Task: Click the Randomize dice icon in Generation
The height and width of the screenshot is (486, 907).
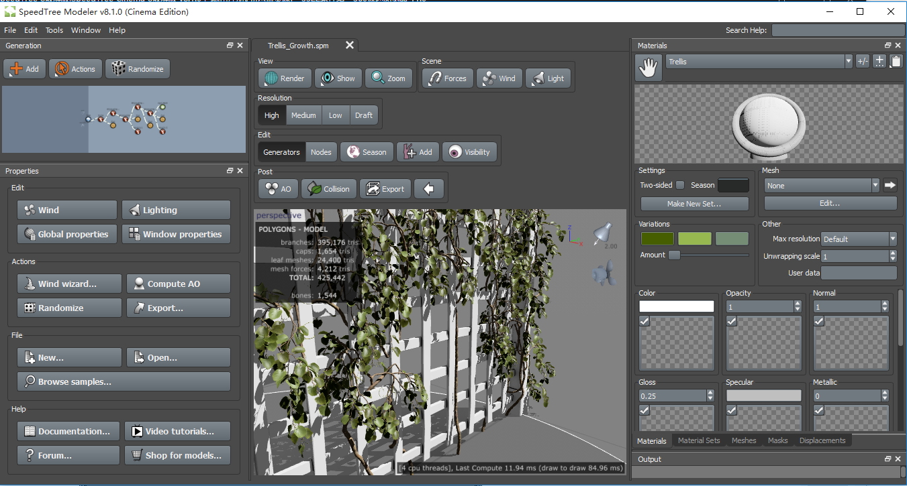Action: tap(118, 68)
